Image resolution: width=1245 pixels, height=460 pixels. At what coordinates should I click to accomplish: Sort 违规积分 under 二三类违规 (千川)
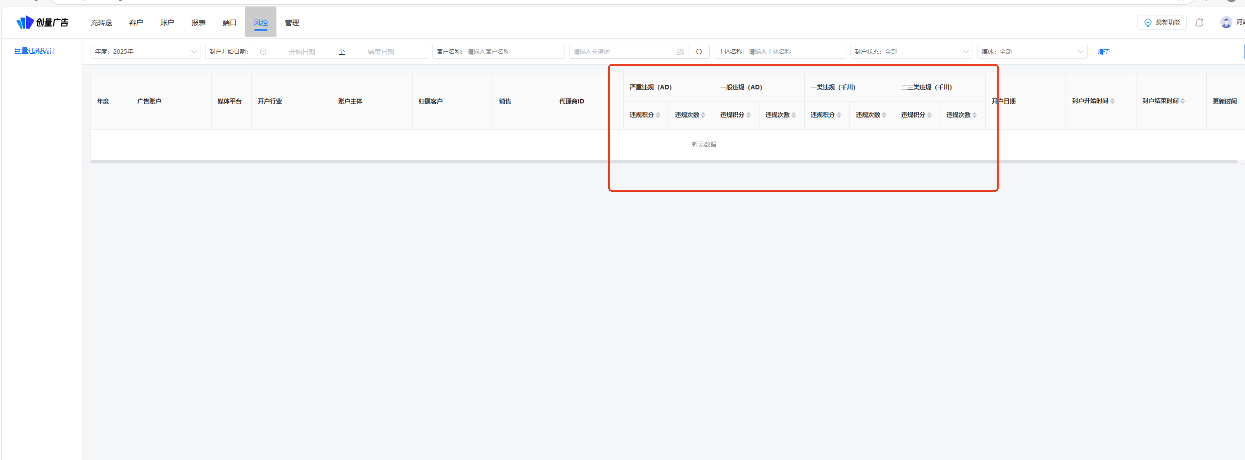[929, 115]
